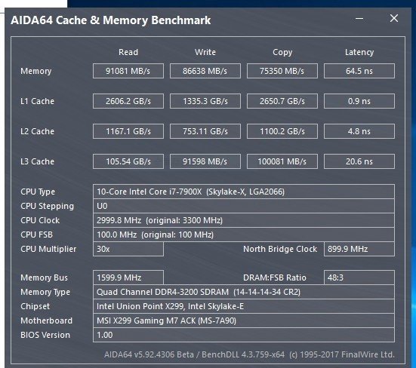Screen dimensions: 416x368
Task: Click the DRAM:FSB Ratio value 48:3
Action: pyautogui.click(x=359, y=278)
